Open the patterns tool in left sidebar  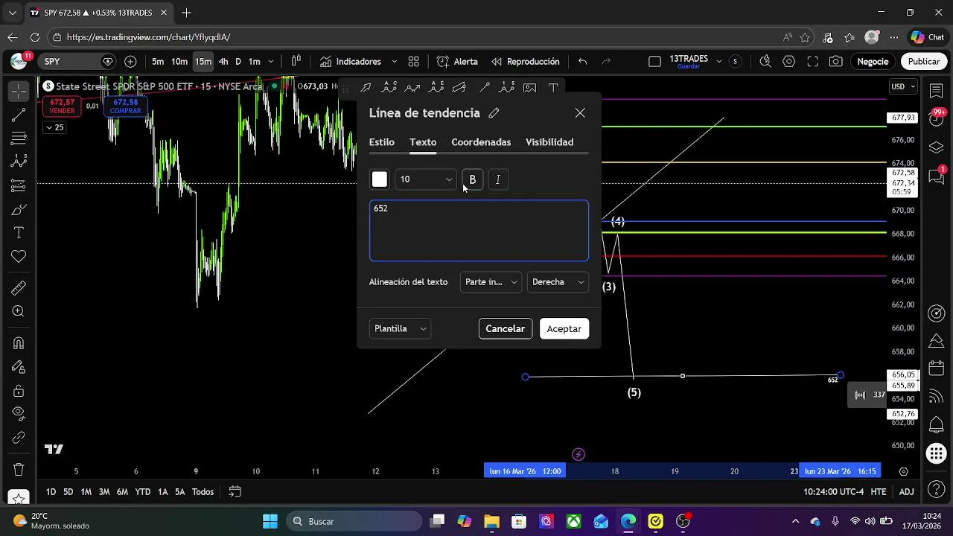19,162
